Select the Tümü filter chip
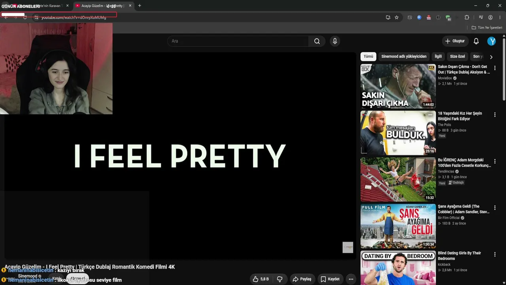The height and width of the screenshot is (285, 506). point(368,57)
